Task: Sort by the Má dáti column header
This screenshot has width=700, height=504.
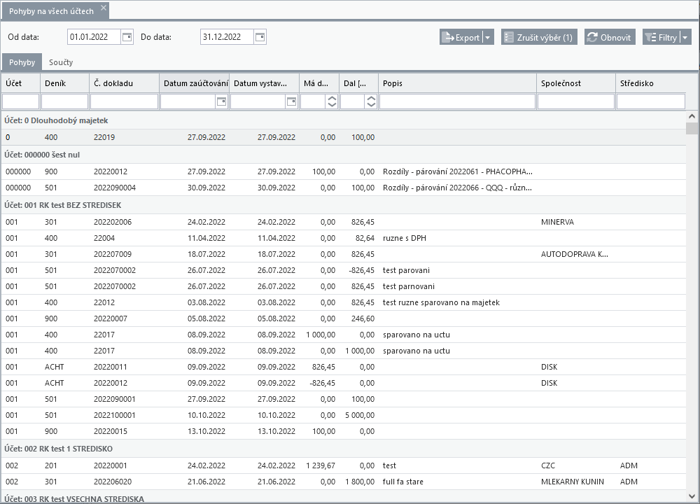Action: [x=319, y=83]
